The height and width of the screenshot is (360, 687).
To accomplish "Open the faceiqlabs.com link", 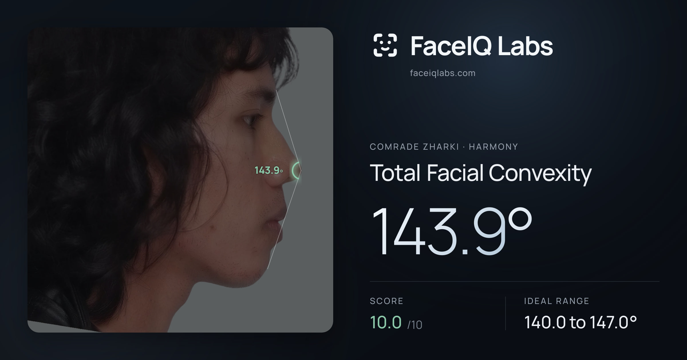I will [x=443, y=73].
